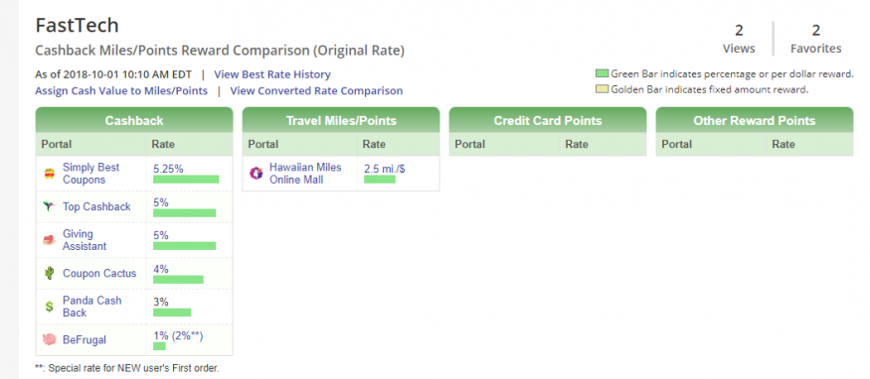Click the golden bar legend swatch
The height and width of the screenshot is (379, 870).
602,89
